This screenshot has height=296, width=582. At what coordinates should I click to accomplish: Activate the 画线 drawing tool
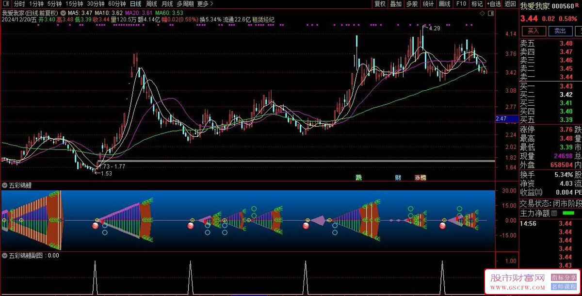444,4
